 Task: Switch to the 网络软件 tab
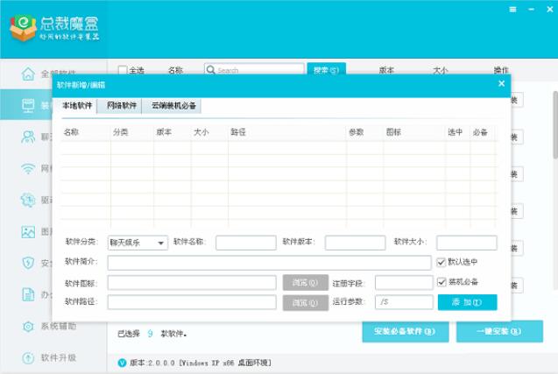(x=122, y=105)
